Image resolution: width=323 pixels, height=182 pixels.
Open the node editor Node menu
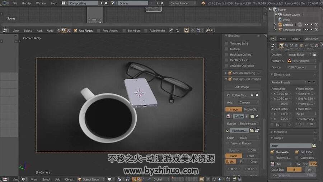50,31
